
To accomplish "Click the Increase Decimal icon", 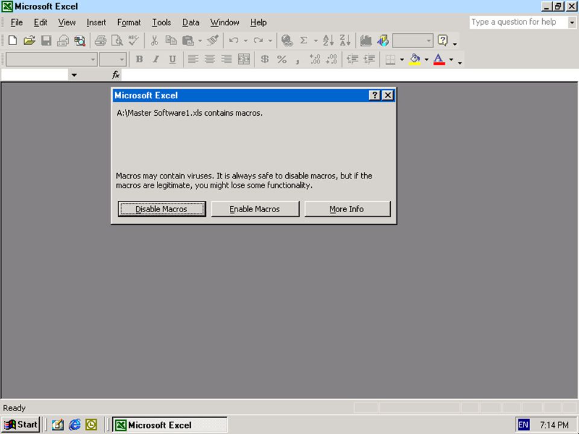I will [x=315, y=59].
